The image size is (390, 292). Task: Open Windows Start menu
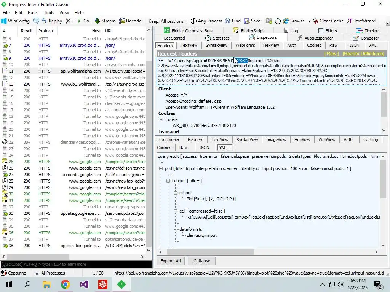[x=9, y=284]
